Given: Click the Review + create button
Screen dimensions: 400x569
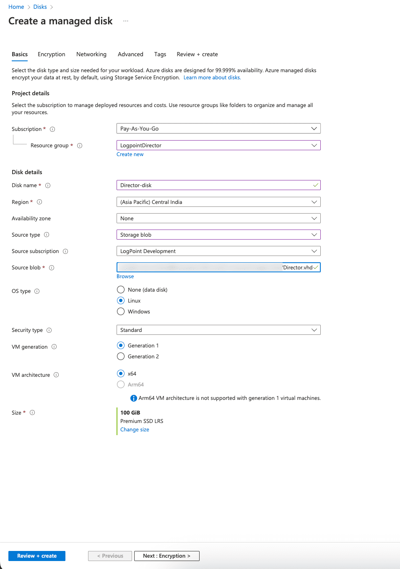Looking at the screenshot, I should click(36, 556).
